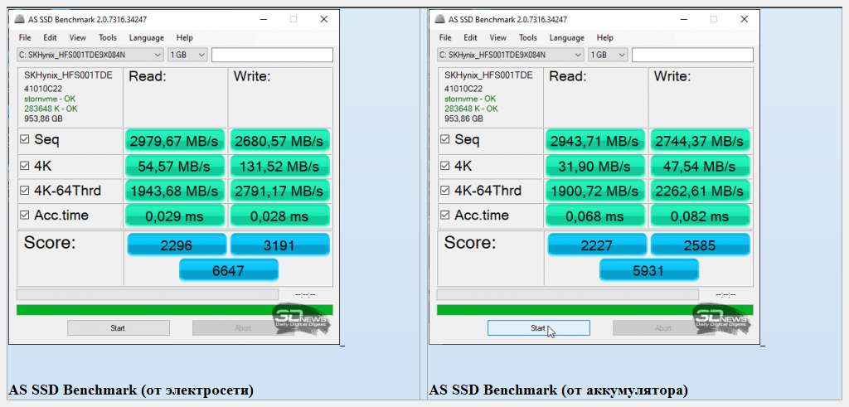Expand 1 GB size dropdown in left window
849x407 pixels.
pos(187,55)
